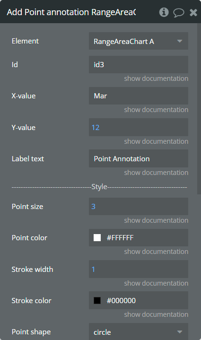Edit the Id field id3
Image resolution: width=201 pixels, height=340 pixels.
[139, 65]
